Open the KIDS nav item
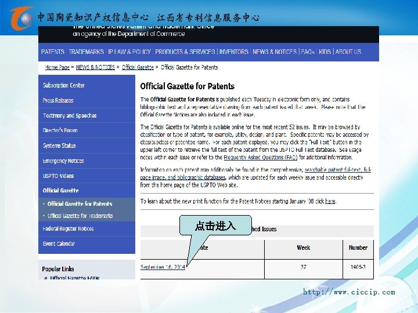 pos(325,52)
